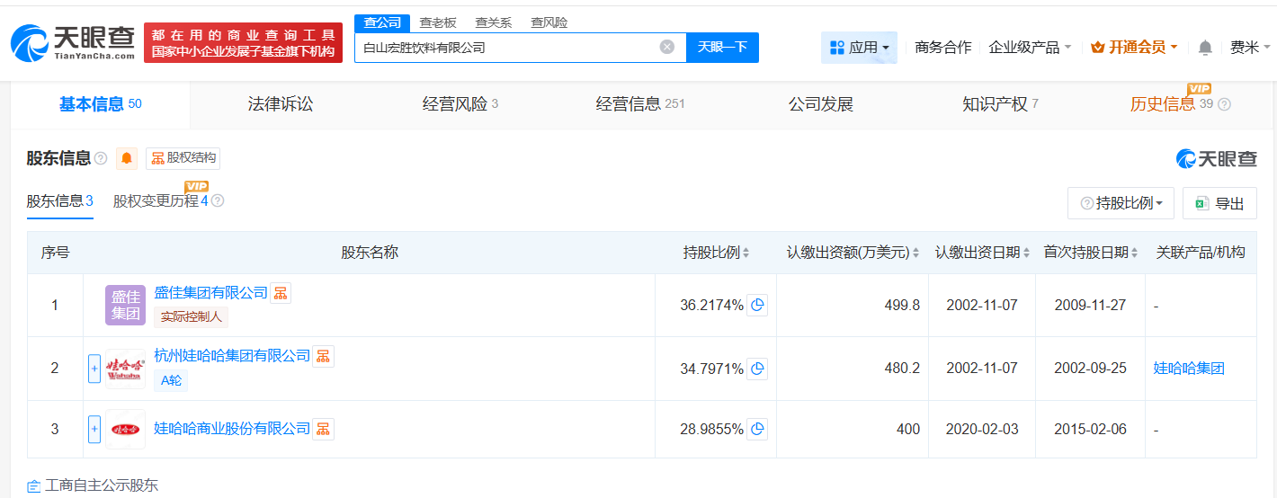Viewport: 1277px width, 498px height.
Task: Switch to the 法律诉讼 tab
Action: tap(281, 104)
